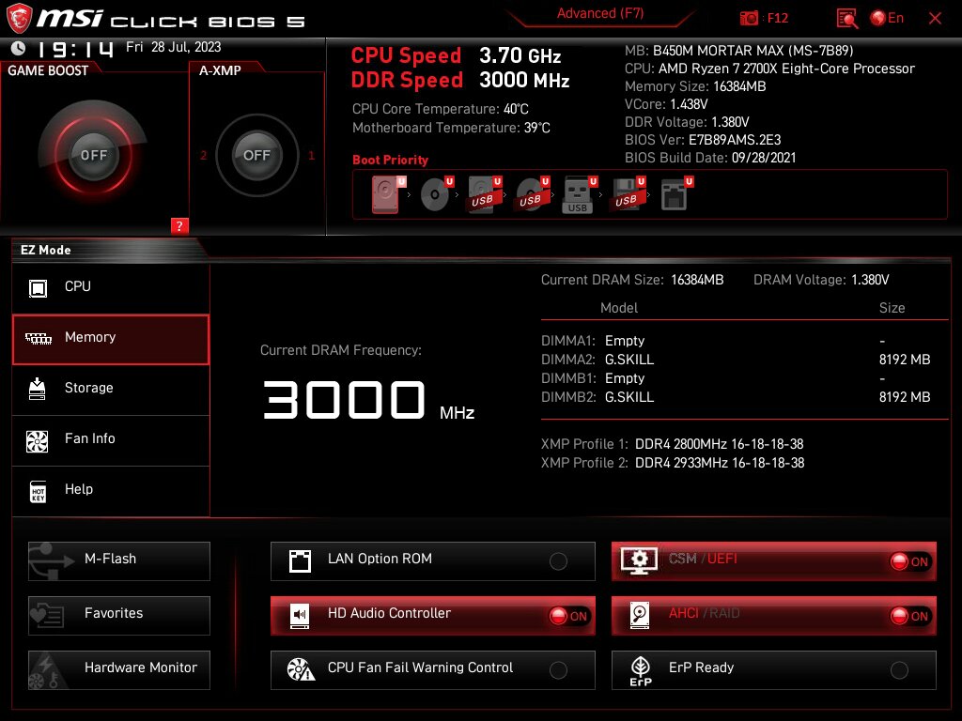The image size is (962, 721).
Task: Click the EZ Mode header label
Action: tap(46, 250)
